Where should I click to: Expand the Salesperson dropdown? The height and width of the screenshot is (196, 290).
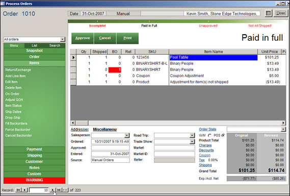(127, 135)
